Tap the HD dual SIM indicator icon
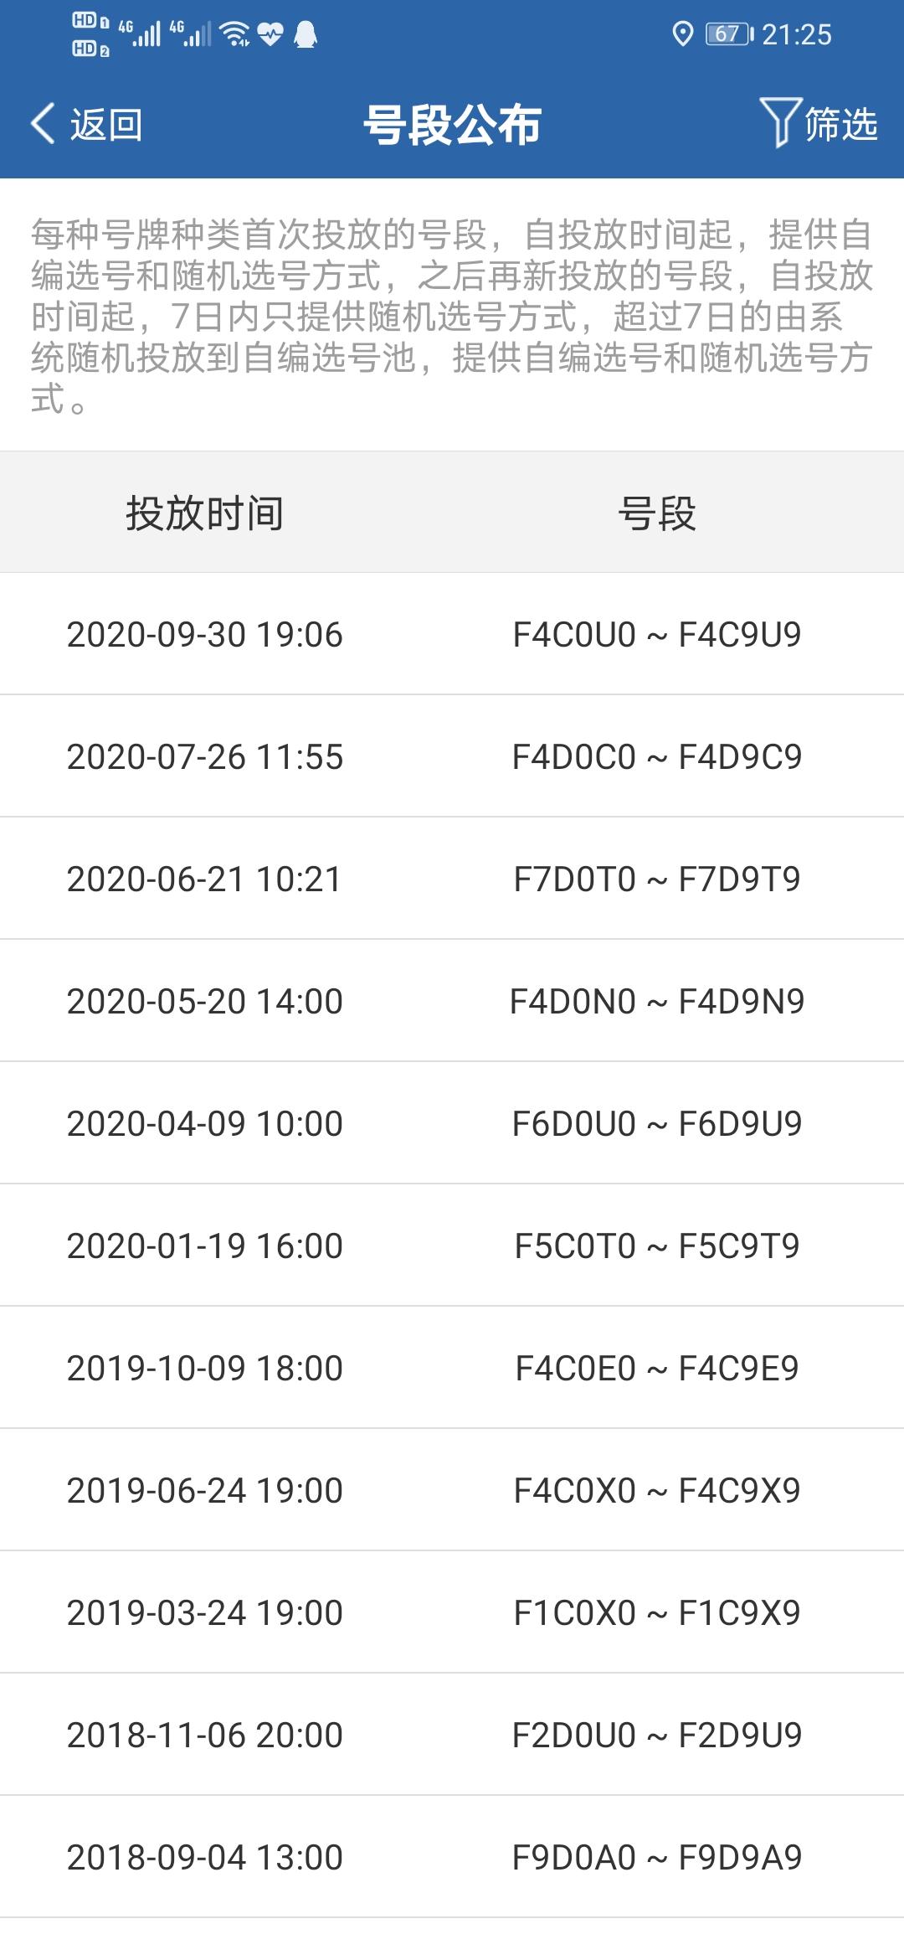The image size is (904, 1960). coord(90,34)
